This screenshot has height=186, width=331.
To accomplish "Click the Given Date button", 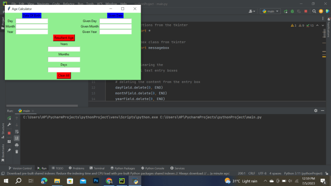I will click(x=115, y=16).
